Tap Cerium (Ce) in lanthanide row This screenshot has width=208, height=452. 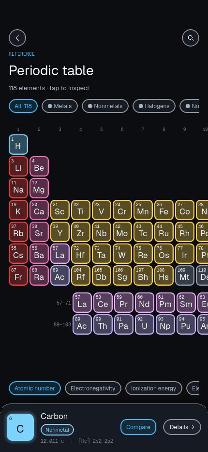103,303
